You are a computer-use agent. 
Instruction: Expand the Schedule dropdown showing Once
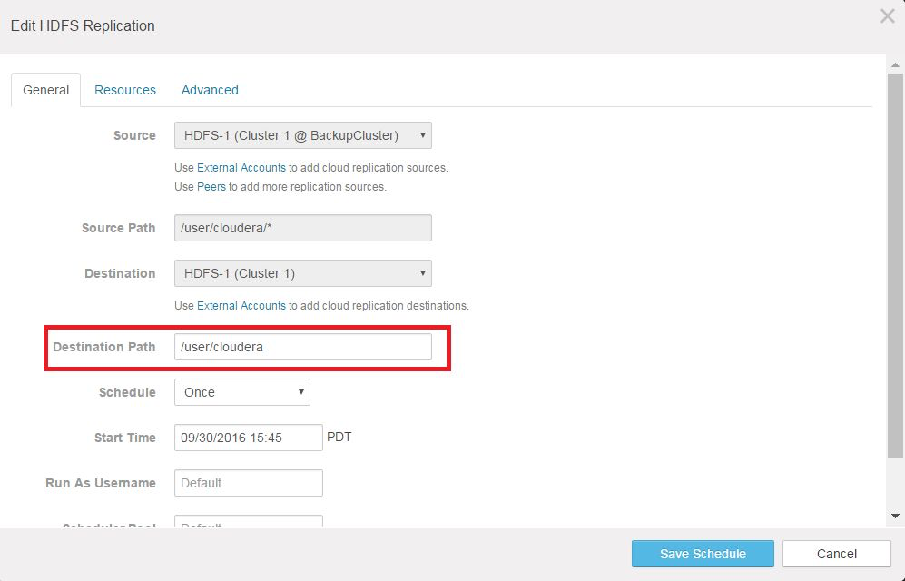[241, 392]
